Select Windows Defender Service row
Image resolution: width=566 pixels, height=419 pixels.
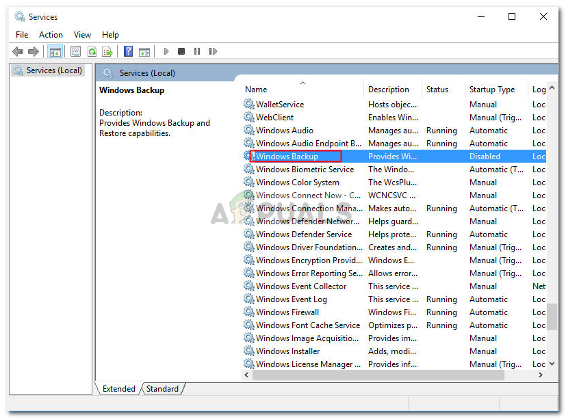(394, 234)
